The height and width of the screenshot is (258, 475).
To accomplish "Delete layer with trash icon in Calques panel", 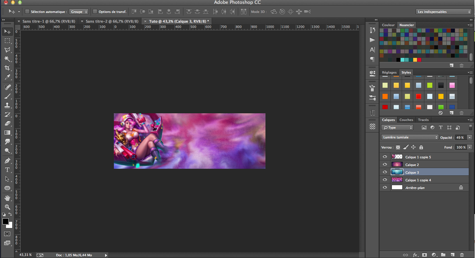I will tap(462, 255).
